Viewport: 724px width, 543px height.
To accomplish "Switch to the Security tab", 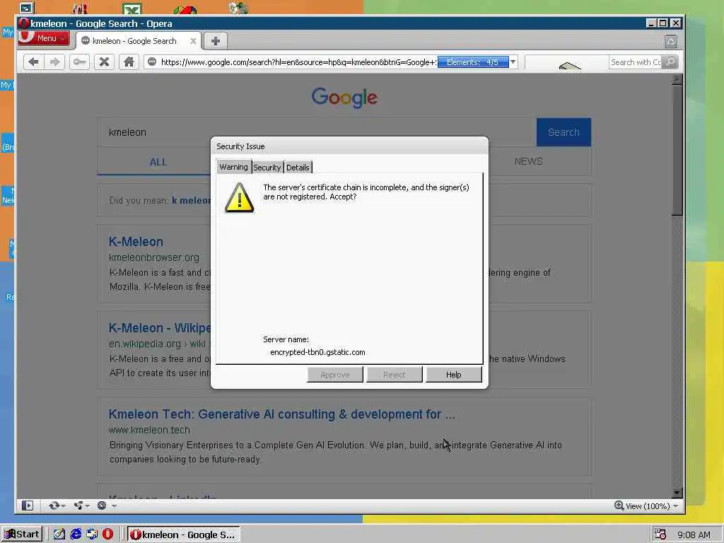I will 267,168.
